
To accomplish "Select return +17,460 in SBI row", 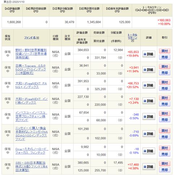I will [x=133, y=165].
